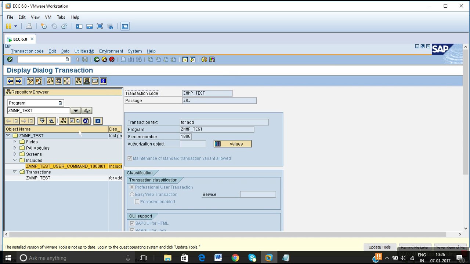Close the Repository Browser with X icon

[98, 121]
